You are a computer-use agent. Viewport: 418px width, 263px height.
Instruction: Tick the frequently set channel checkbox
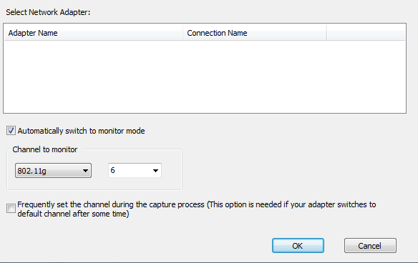[x=11, y=208]
